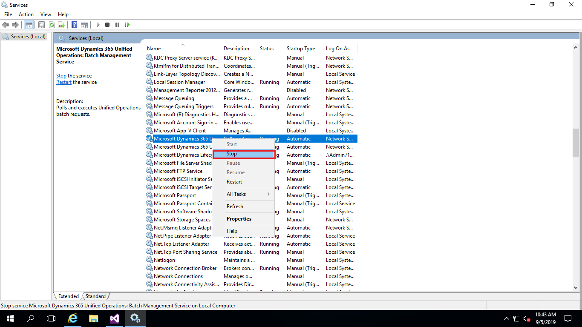Select the 'Network Connection Broker' service name
582x327 pixels.
[x=185, y=268]
